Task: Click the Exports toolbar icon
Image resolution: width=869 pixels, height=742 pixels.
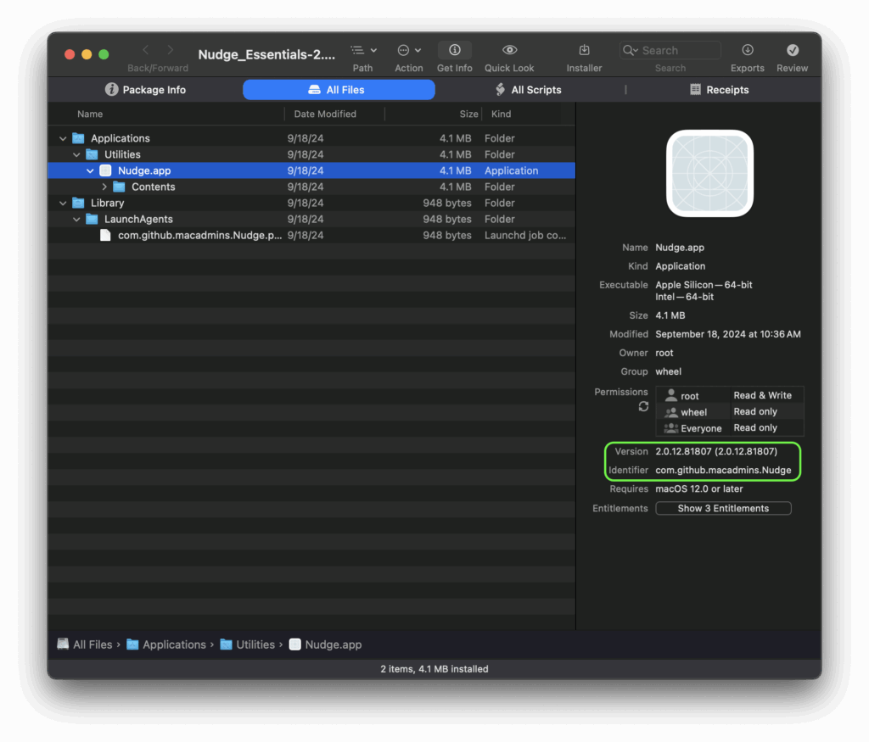Action: pos(747,51)
